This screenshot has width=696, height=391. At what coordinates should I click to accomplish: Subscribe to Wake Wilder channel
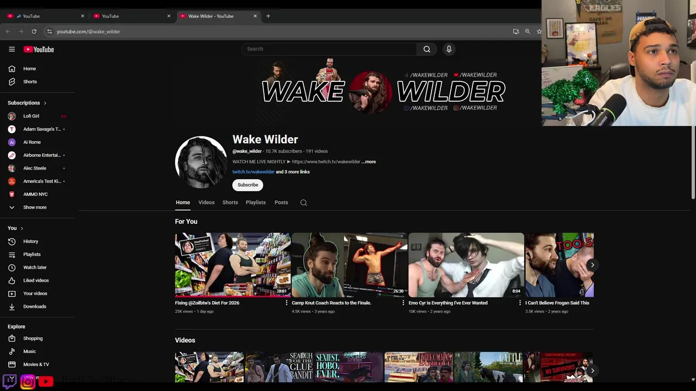coord(248,185)
